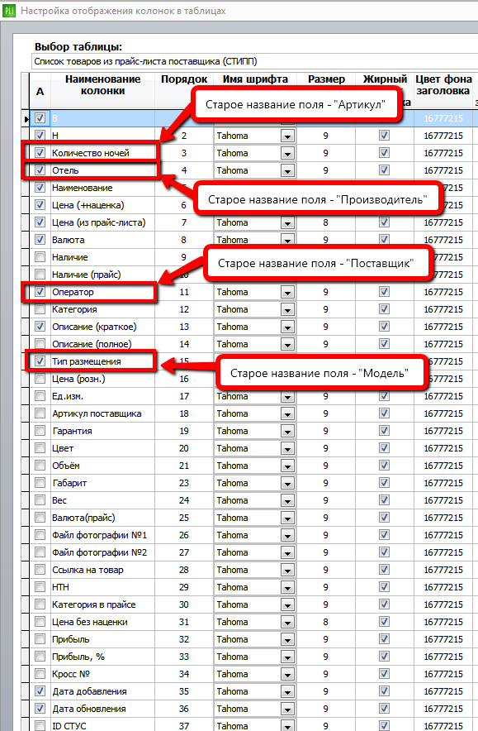Viewport: 478px width, 731px height.
Task: Select the Цена без наценки name cell
Action: tap(102, 622)
